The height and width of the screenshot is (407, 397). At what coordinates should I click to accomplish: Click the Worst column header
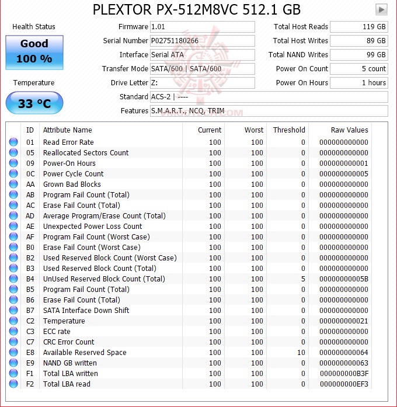(x=245, y=130)
